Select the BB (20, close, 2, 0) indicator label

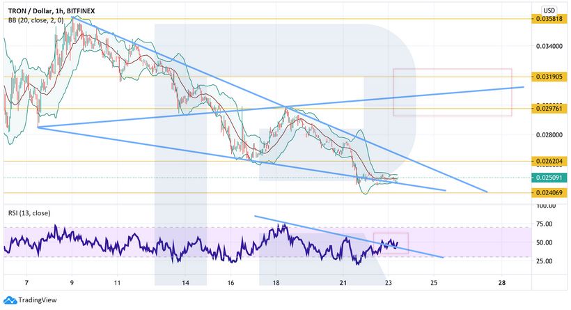[x=36, y=20]
